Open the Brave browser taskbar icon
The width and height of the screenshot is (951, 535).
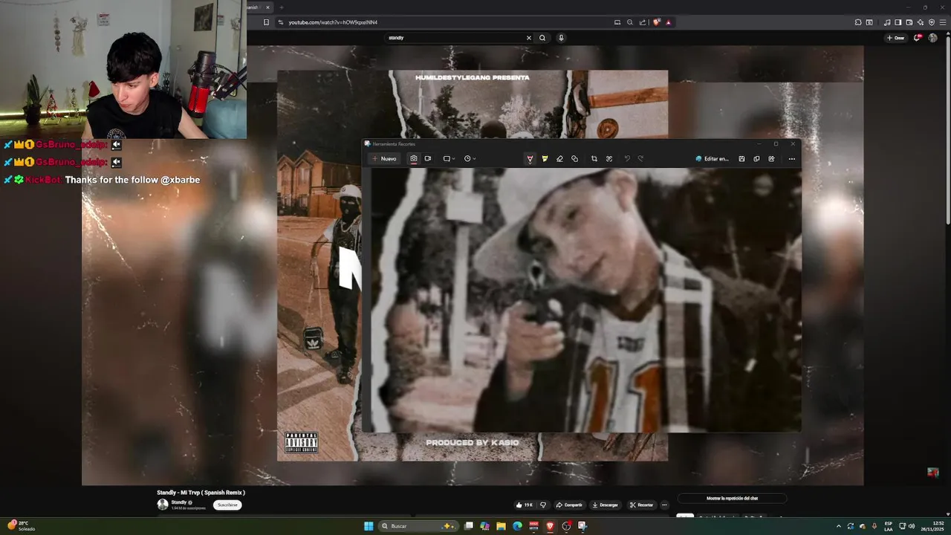(550, 526)
